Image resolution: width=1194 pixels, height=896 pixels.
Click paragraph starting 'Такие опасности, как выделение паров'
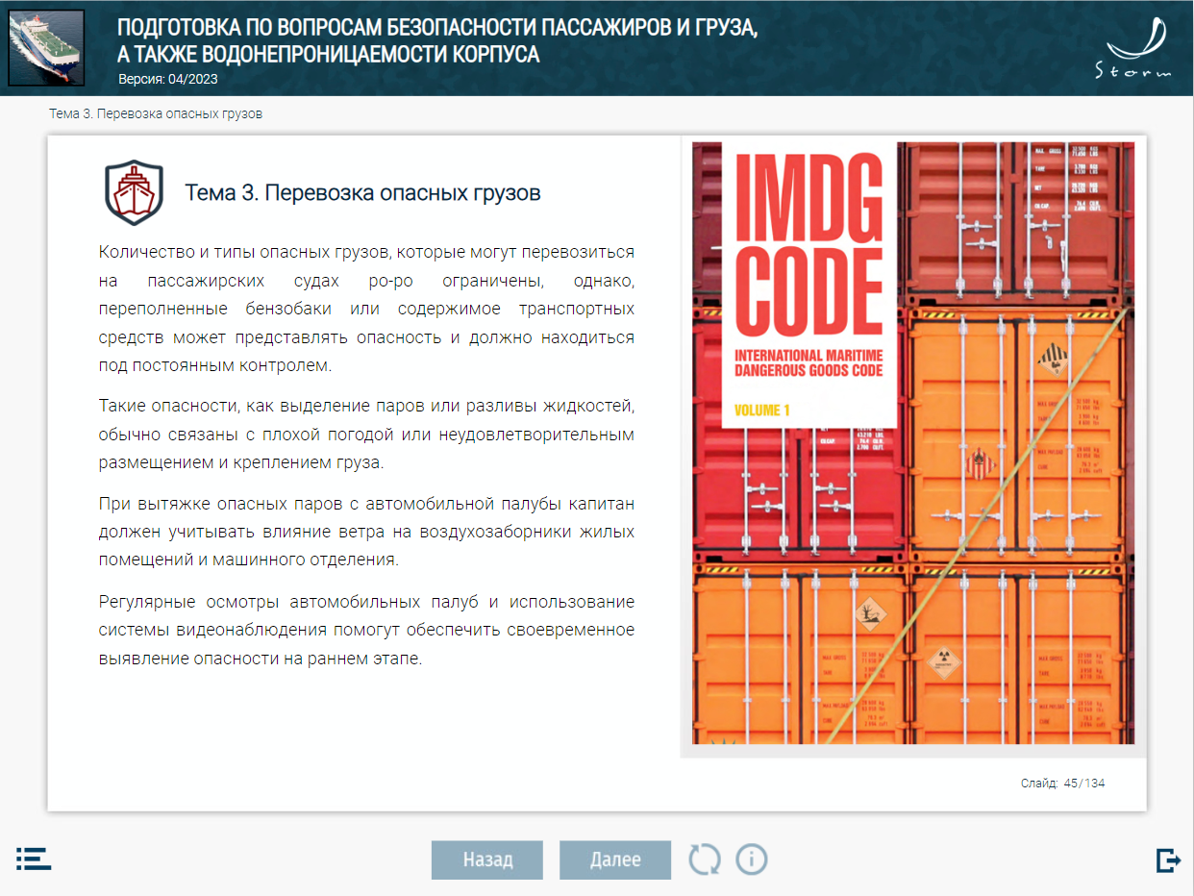point(366,434)
